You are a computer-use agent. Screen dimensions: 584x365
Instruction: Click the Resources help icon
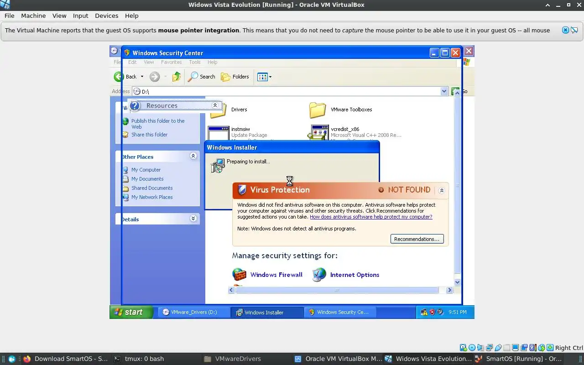135,106
